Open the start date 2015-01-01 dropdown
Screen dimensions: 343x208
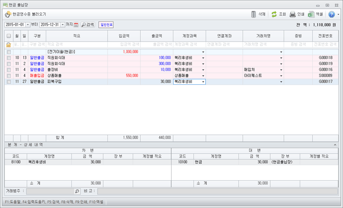pos(28,24)
